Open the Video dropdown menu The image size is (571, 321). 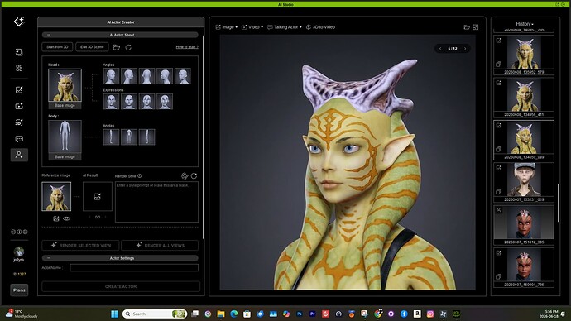click(x=252, y=27)
